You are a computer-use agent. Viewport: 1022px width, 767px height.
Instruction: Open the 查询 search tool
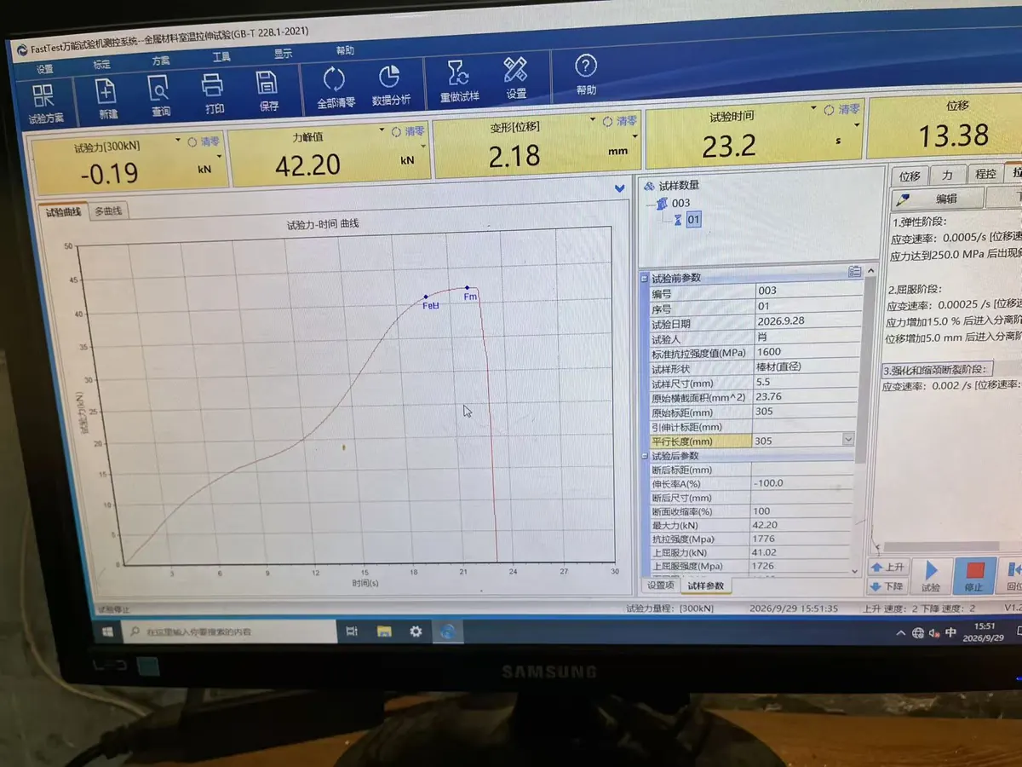click(160, 95)
